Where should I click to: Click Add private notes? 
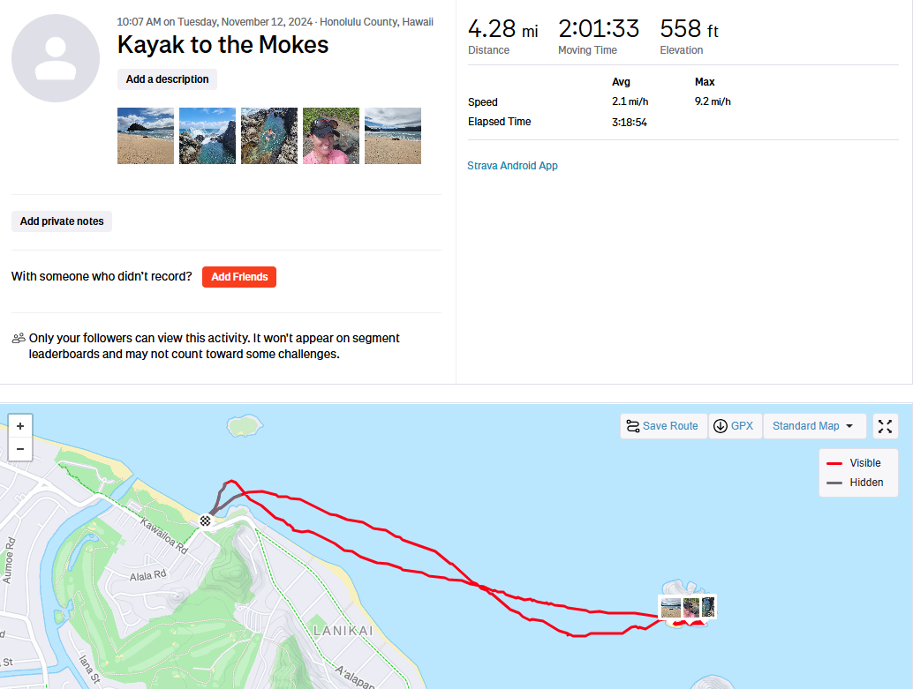coord(62,221)
